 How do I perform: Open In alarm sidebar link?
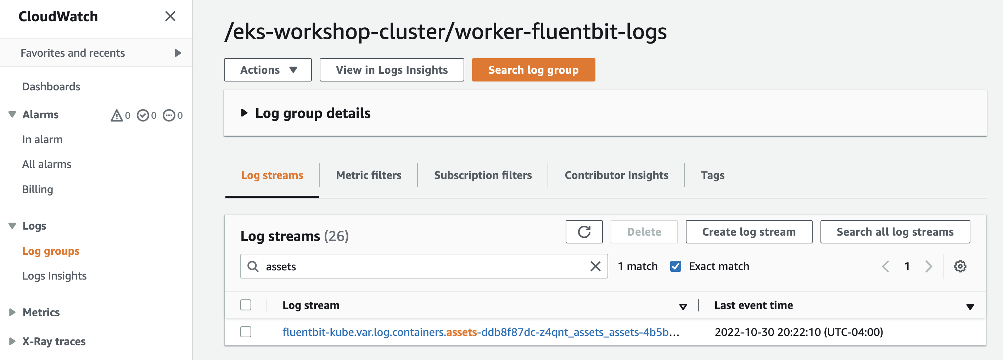tap(42, 139)
